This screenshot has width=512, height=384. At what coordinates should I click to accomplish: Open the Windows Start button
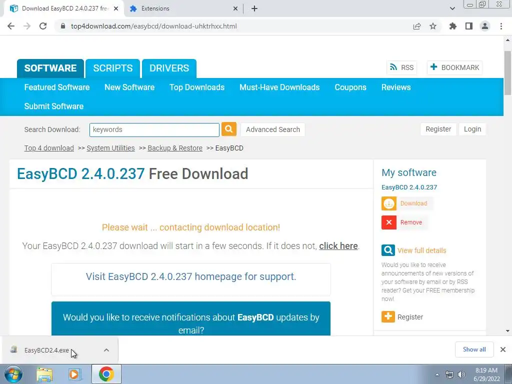click(13, 374)
